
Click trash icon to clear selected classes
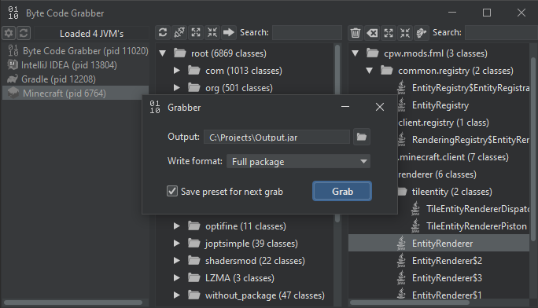(x=356, y=33)
